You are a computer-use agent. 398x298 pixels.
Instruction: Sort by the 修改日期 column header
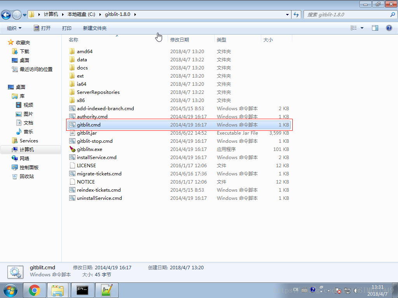coord(180,40)
